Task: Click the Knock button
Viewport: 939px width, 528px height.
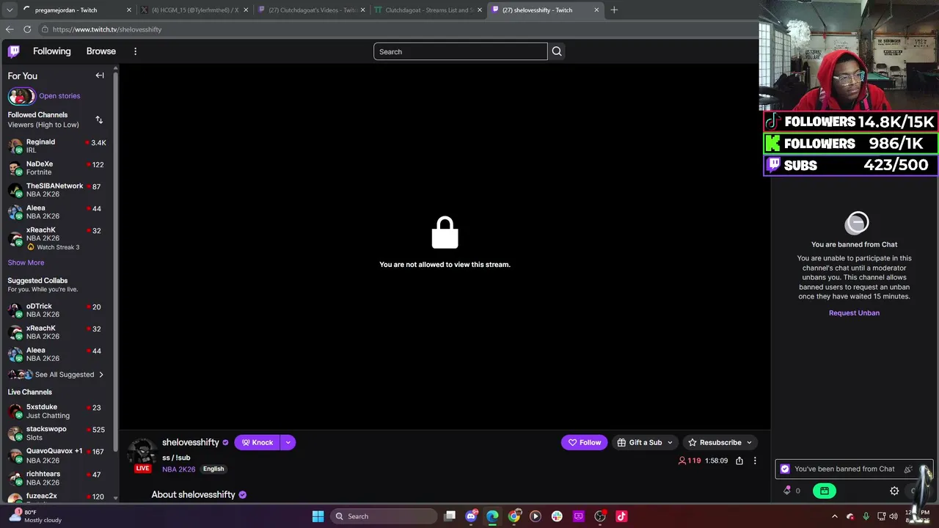Action: click(x=257, y=442)
